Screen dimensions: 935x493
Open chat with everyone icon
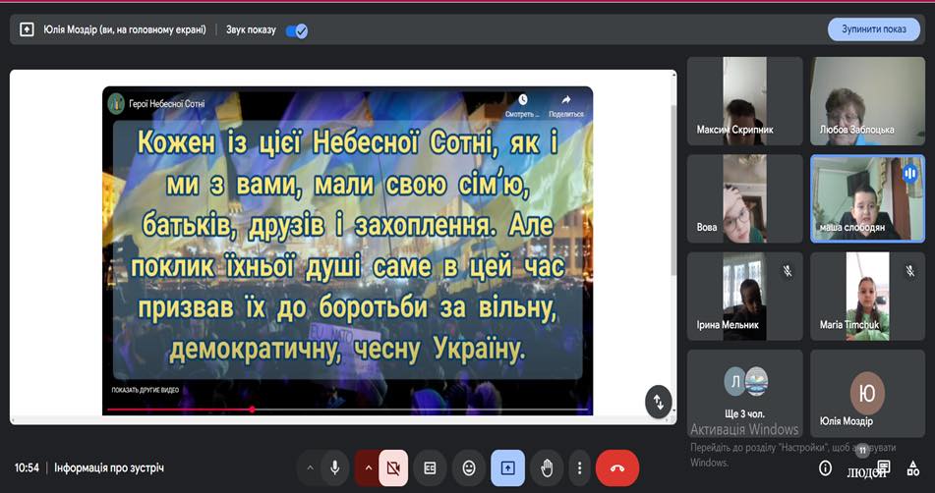(x=884, y=466)
